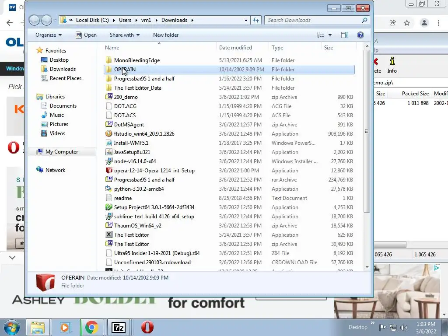
Task: Select Ultra95 Insider 1-19-2021 (Debug).z64
Action: [229, 253]
